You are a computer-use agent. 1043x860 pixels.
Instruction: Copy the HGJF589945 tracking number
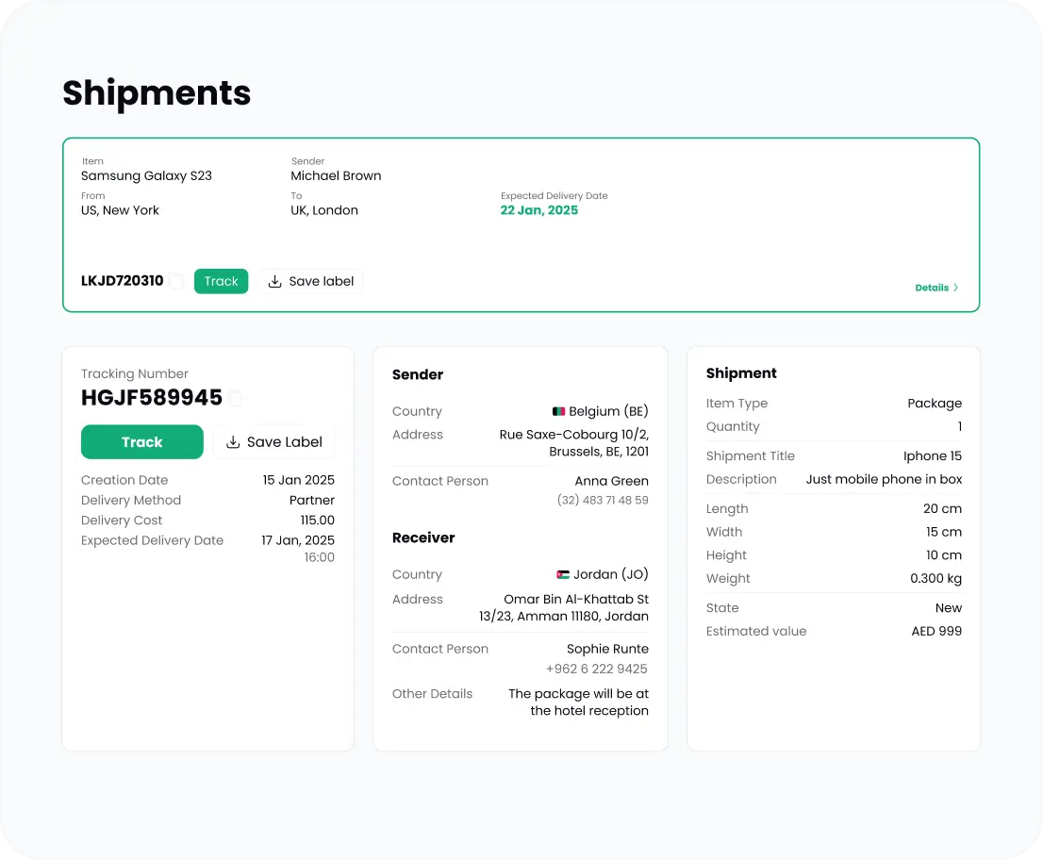(236, 399)
